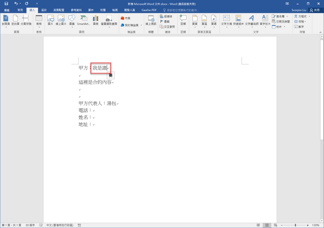Expand the 方程式 dropdown arrow
This screenshot has width=324, height=228.
[309, 16]
